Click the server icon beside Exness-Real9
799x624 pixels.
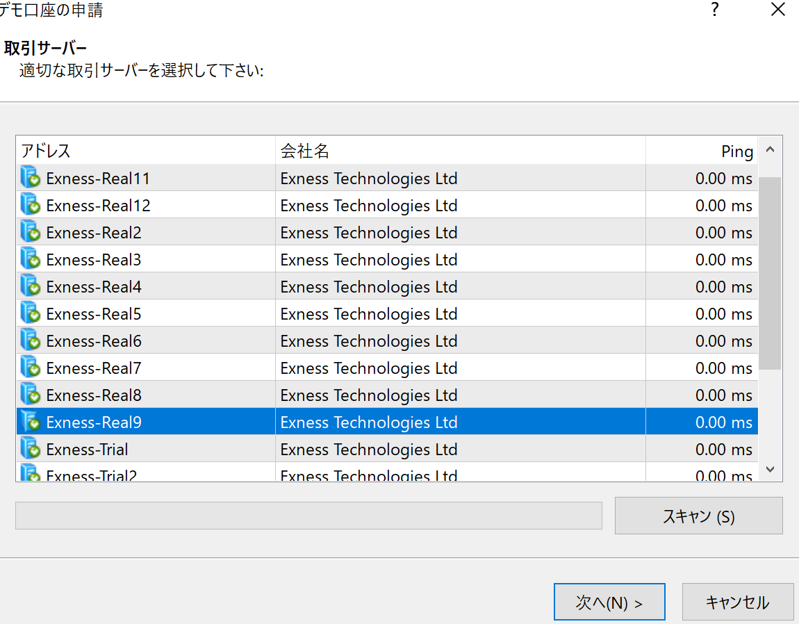(31, 420)
